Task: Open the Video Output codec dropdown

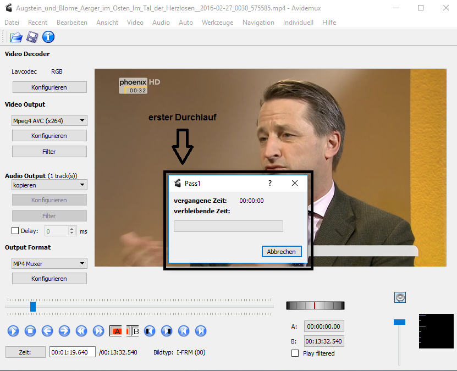Action: (x=49, y=120)
